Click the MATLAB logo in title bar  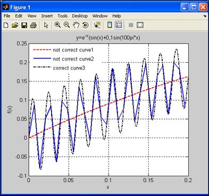point(6,7)
